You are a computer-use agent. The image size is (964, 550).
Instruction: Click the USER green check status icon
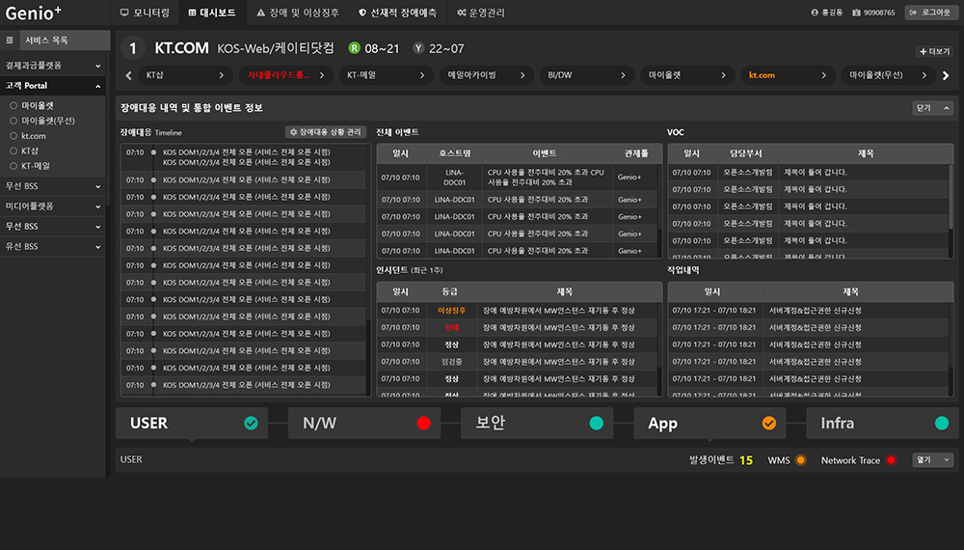(251, 424)
